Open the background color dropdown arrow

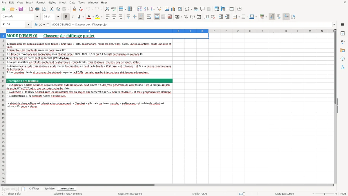[x=101, y=17]
